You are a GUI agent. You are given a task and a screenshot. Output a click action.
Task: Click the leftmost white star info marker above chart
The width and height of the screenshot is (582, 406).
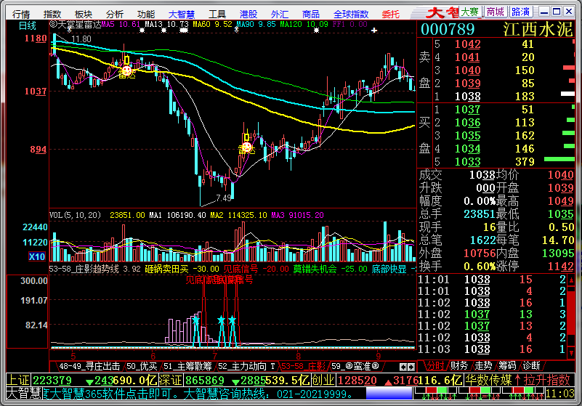(x=142, y=31)
